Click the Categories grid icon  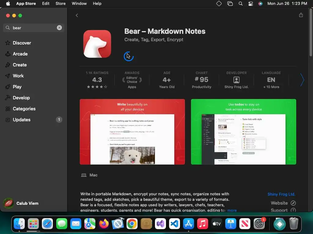8,109
